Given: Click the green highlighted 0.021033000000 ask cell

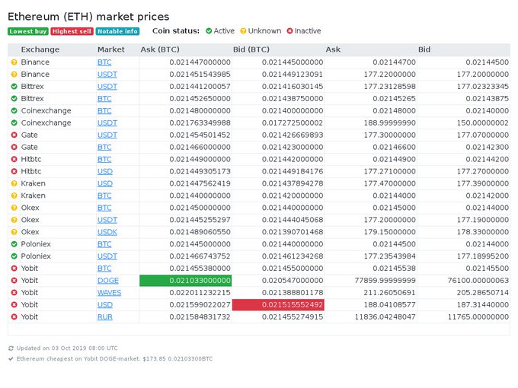Looking at the screenshot, I should click(186, 281).
